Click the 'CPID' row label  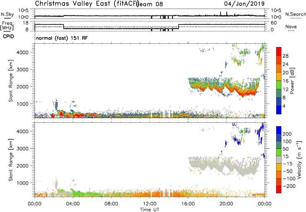tap(8, 36)
